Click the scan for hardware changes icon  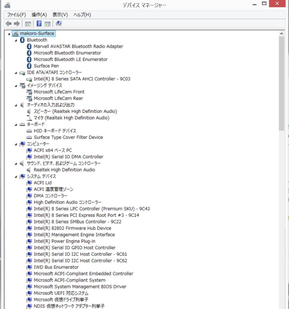click(x=59, y=23)
